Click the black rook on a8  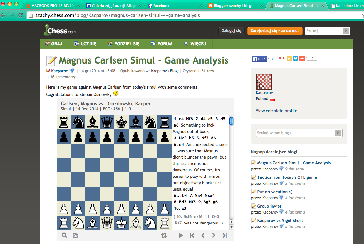pos(64,122)
